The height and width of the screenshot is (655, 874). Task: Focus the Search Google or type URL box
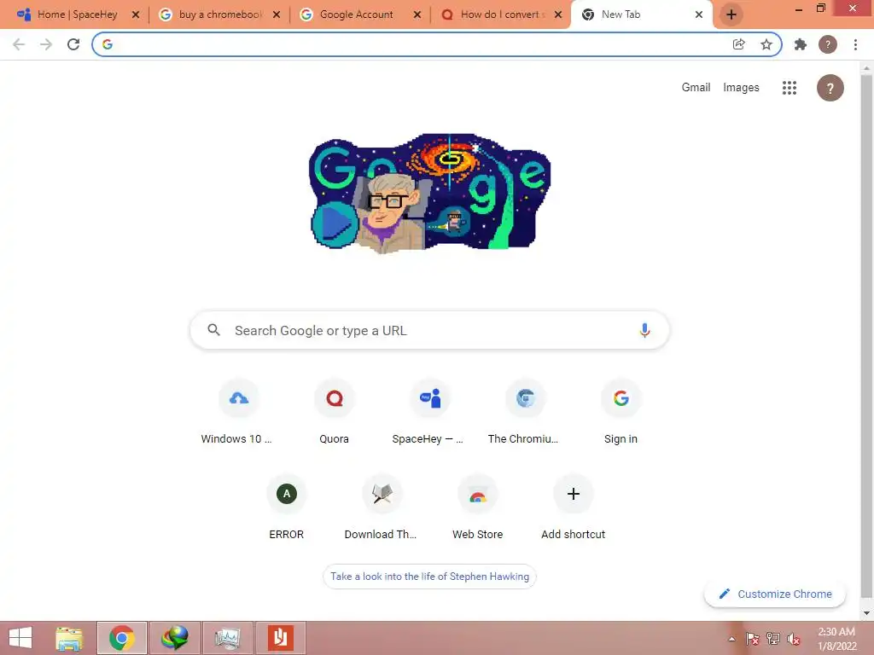[x=429, y=330]
